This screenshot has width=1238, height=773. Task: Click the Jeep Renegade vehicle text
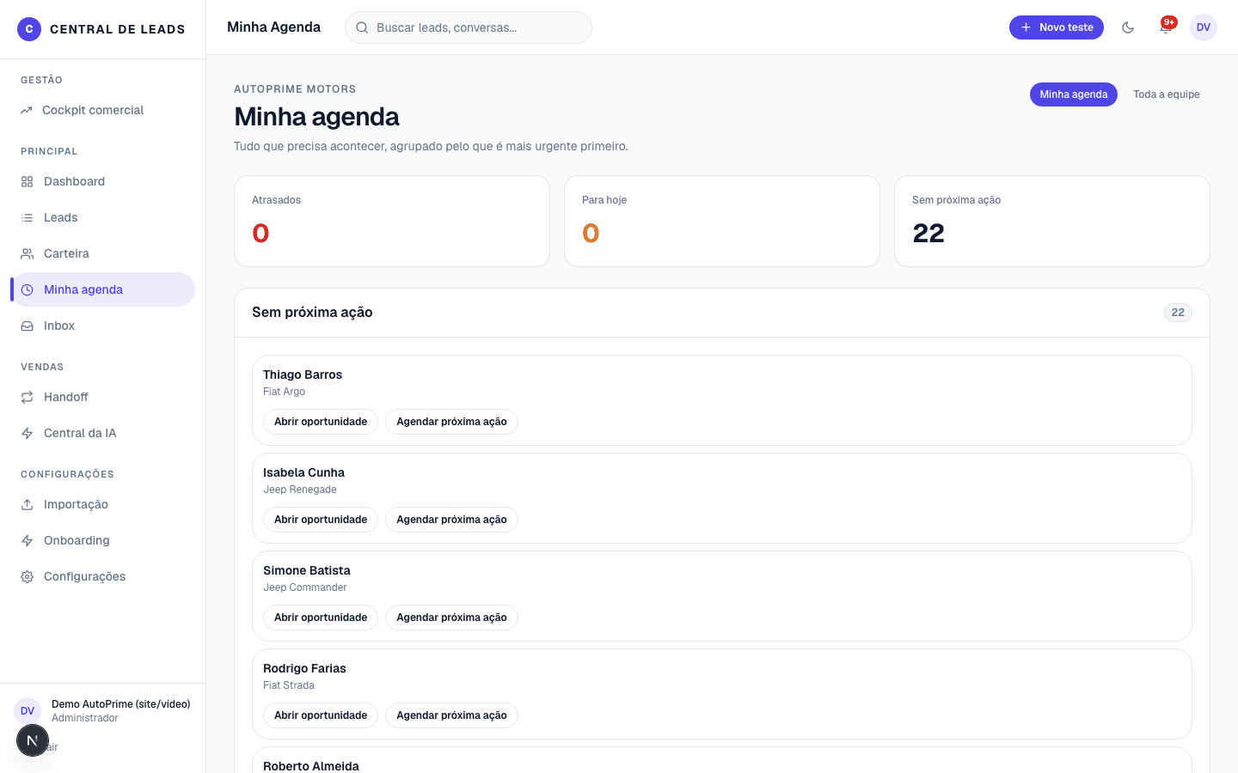tap(300, 490)
